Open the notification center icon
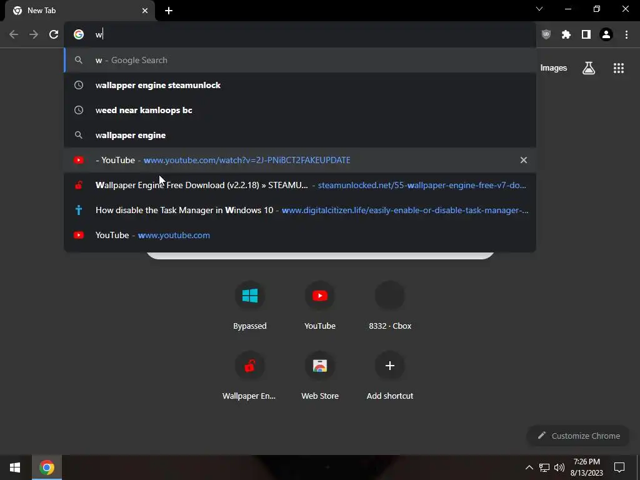Image resolution: width=640 pixels, height=480 pixels. tap(619, 467)
